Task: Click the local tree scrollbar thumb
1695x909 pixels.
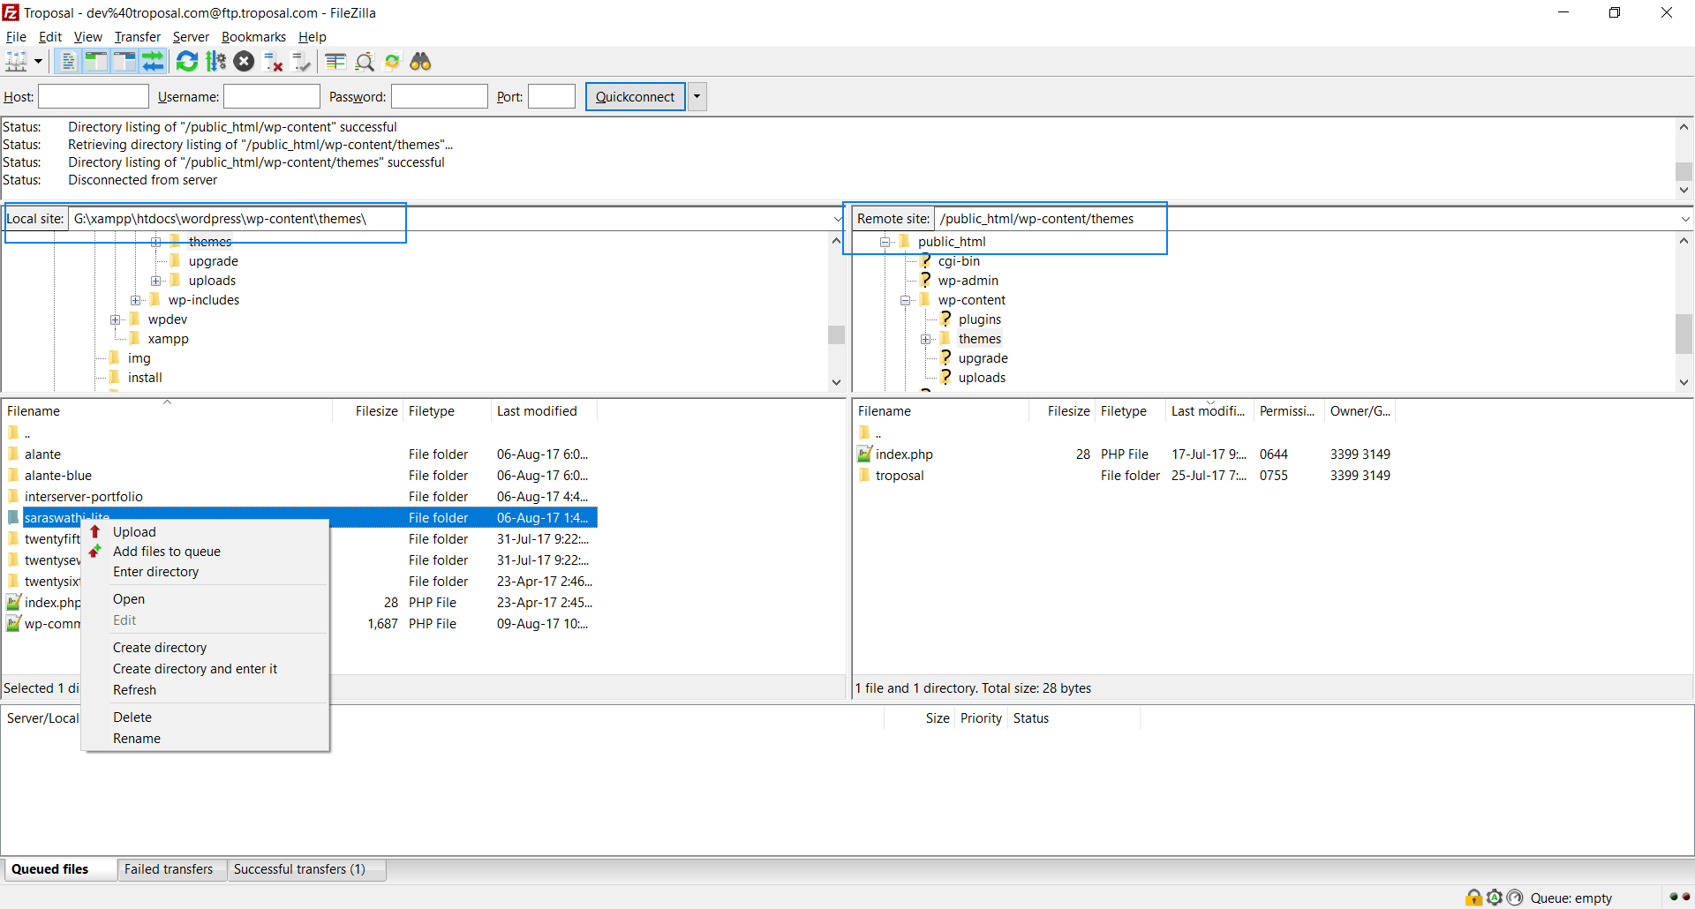Action: point(836,334)
